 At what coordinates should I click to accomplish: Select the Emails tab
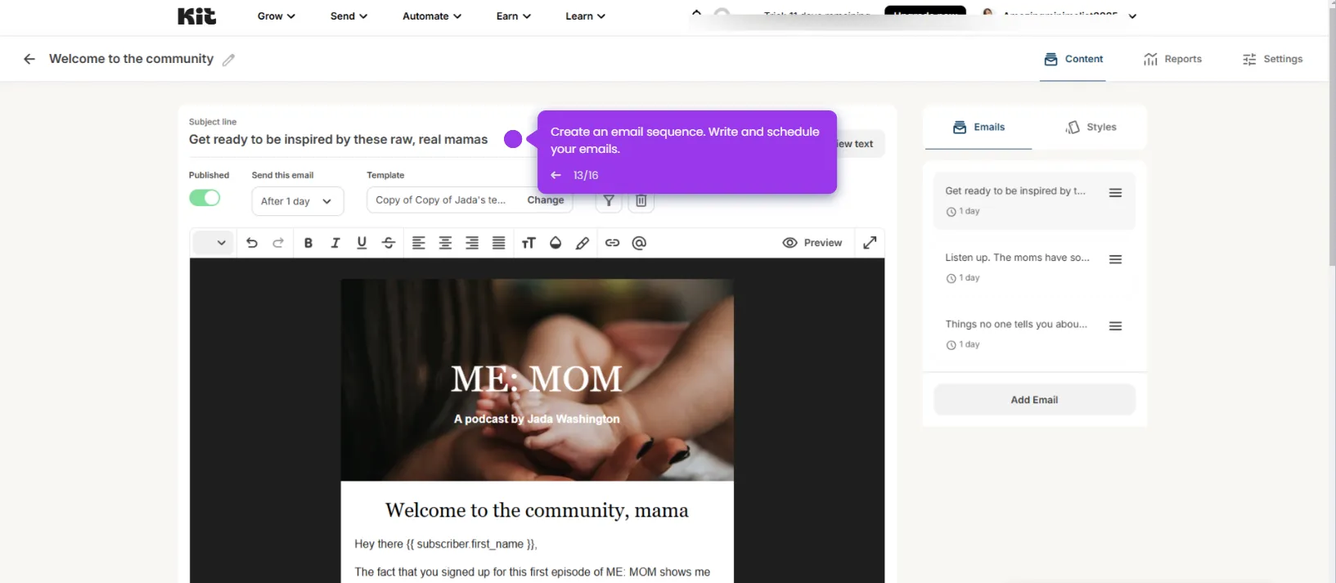978,128
